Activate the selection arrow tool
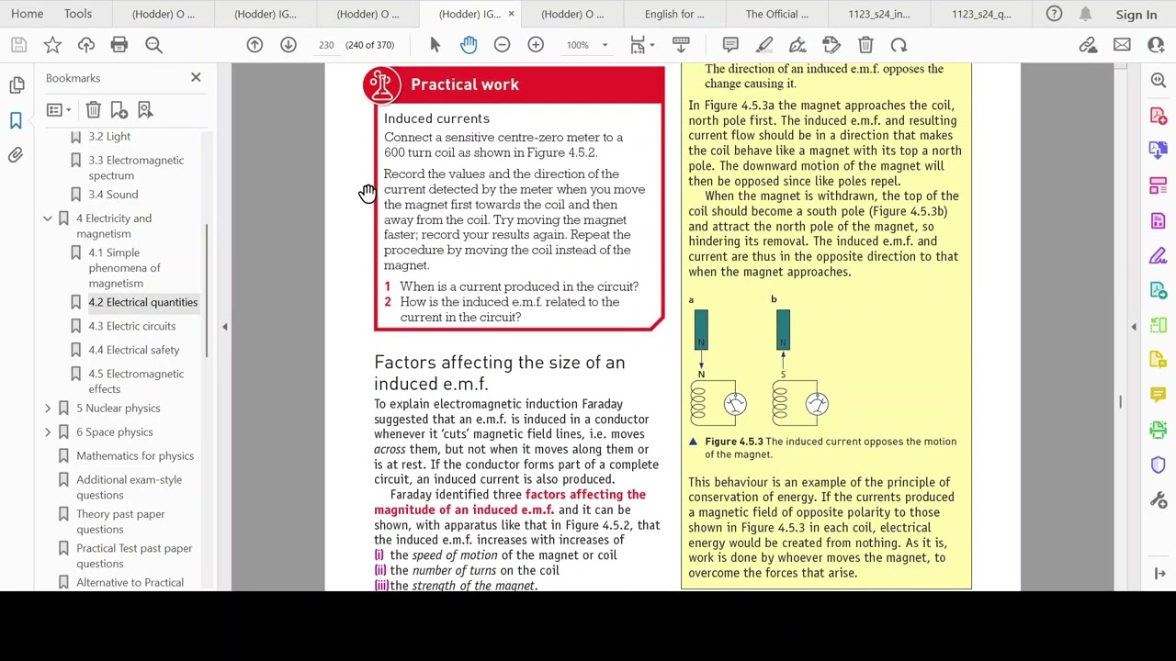Screen dimensions: 1176x661 [x=435, y=45]
